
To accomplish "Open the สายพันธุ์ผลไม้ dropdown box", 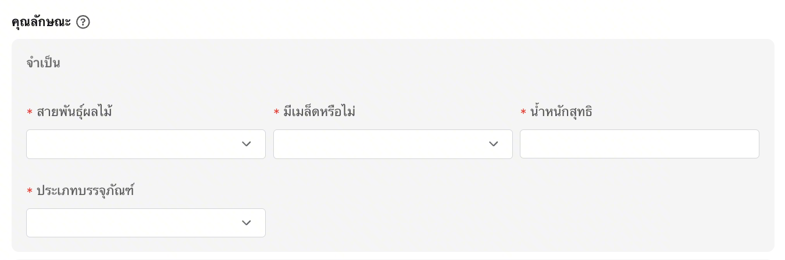I will point(134,144).
